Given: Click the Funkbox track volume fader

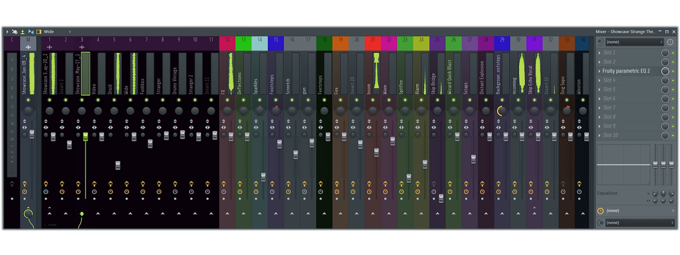Looking at the screenshot, I should click(150, 143).
